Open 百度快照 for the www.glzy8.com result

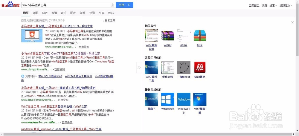tap(63, 100)
